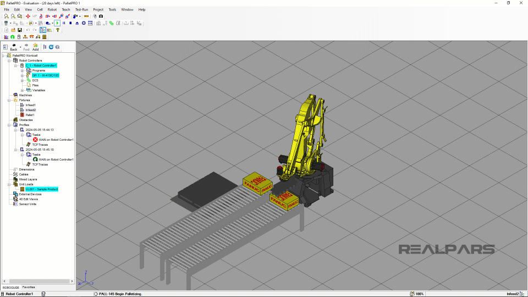528x297 pixels.
Task: Select Pallet1 fixture in tree
Action: 30,115
